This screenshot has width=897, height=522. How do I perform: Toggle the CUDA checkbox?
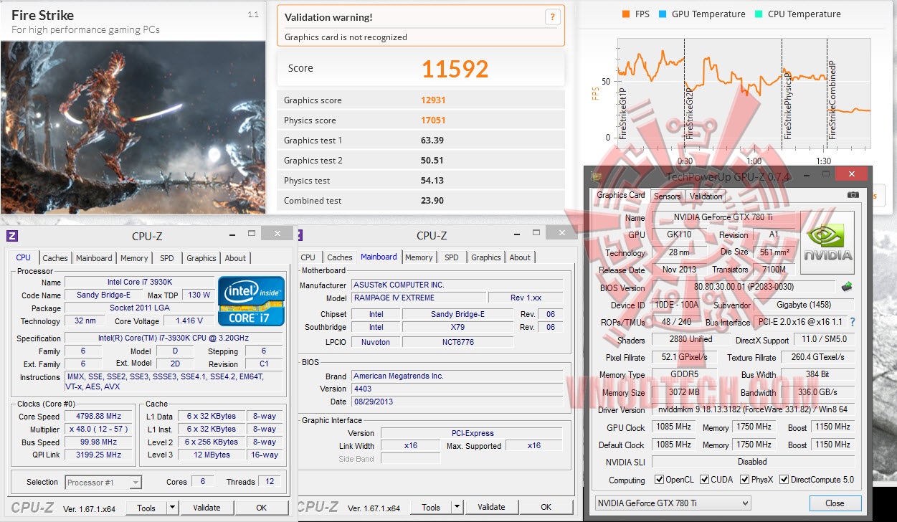706,480
